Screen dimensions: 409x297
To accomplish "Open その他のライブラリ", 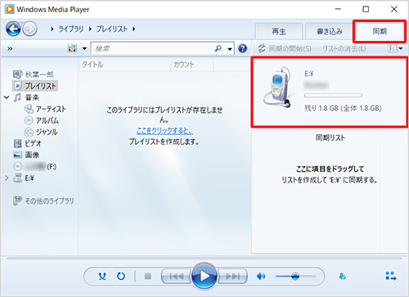I will tap(49, 201).
